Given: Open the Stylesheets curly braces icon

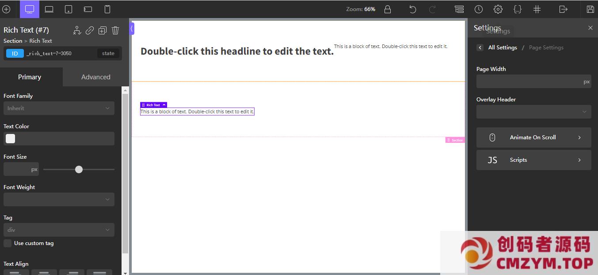Looking at the screenshot, I should [x=518, y=9].
